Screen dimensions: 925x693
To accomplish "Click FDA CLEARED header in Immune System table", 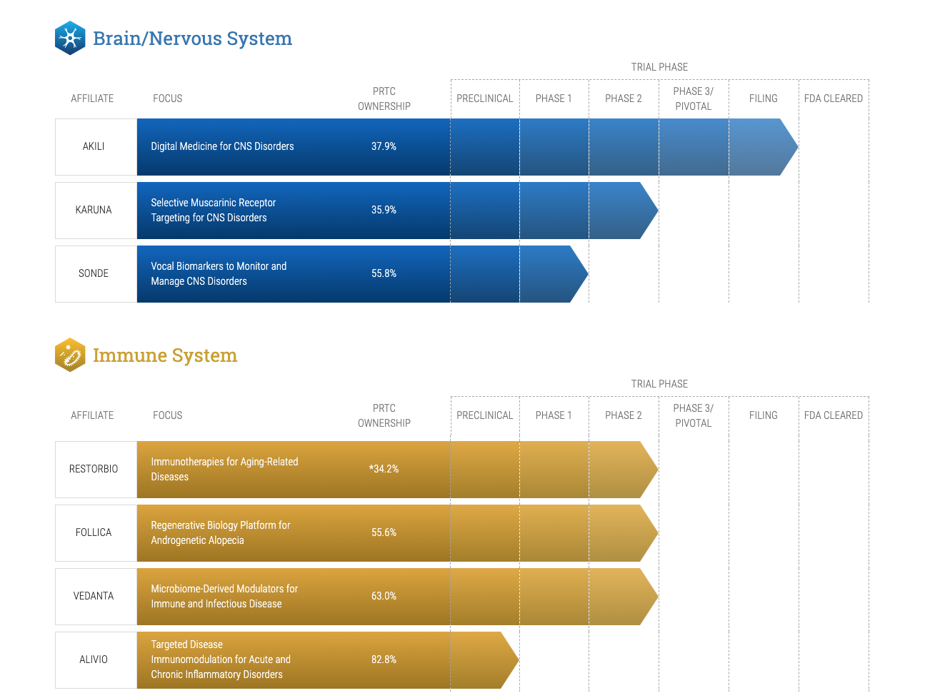I will pos(834,415).
